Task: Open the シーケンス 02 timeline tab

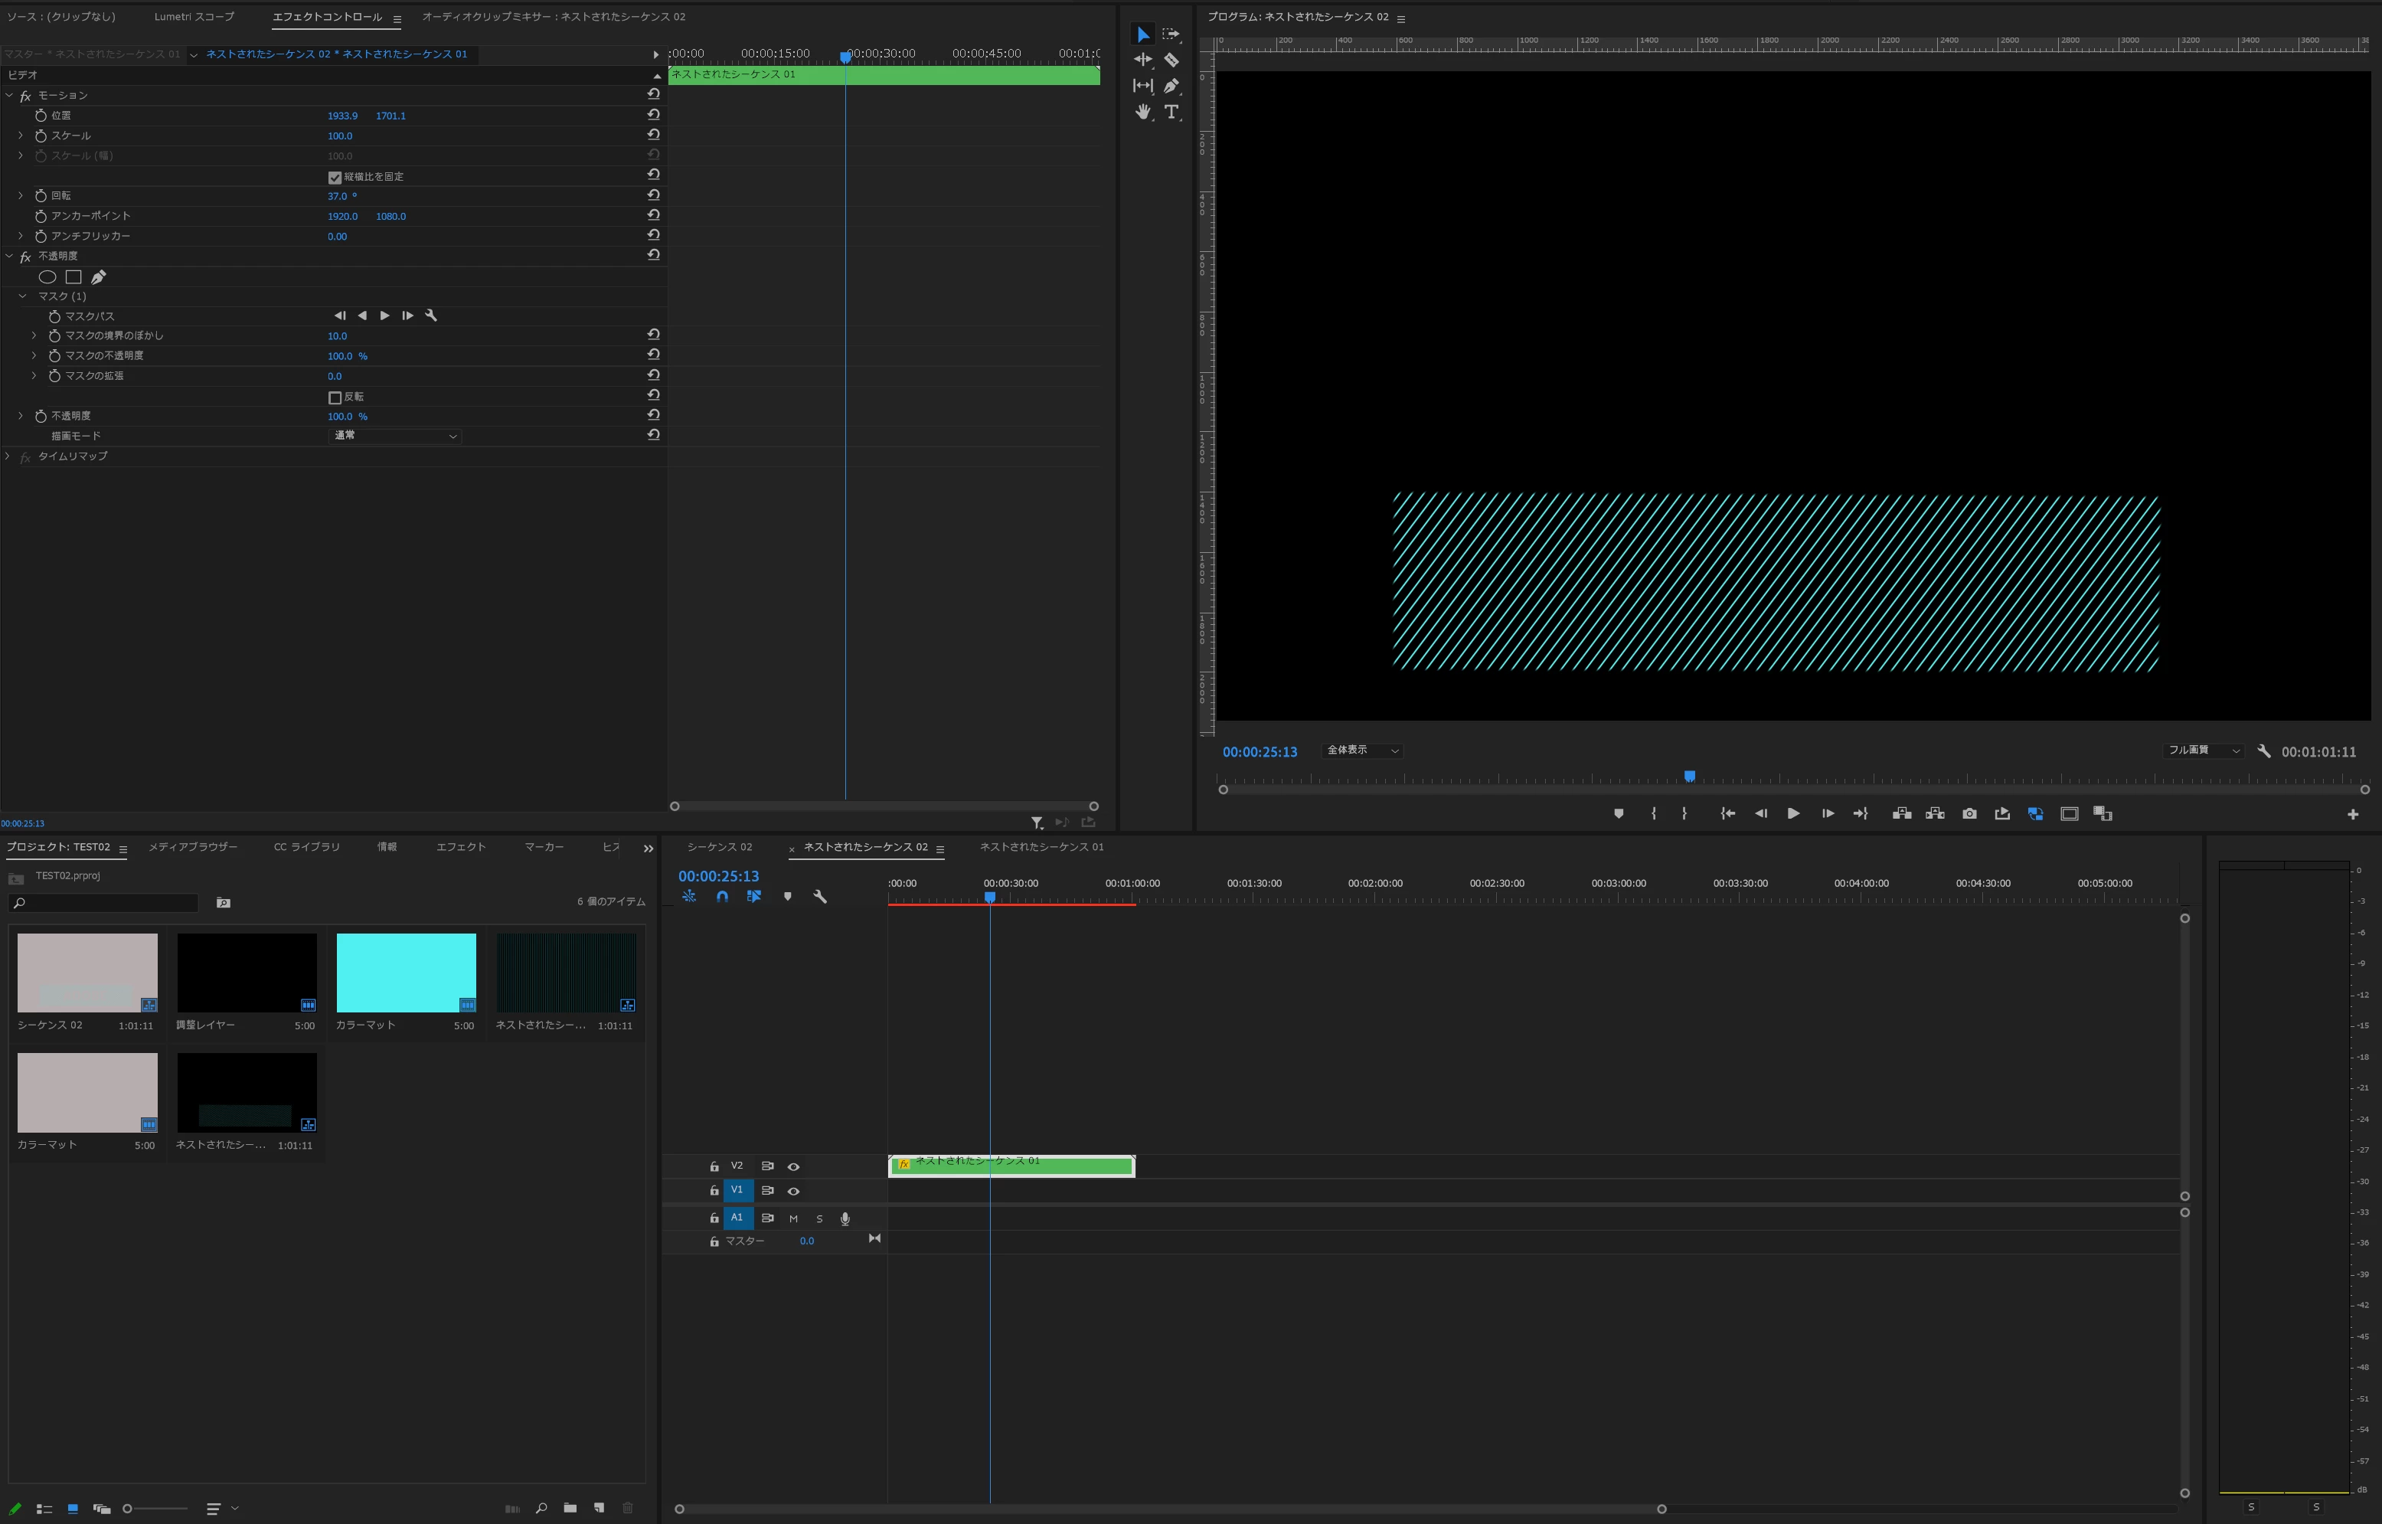Action: coord(719,847)
